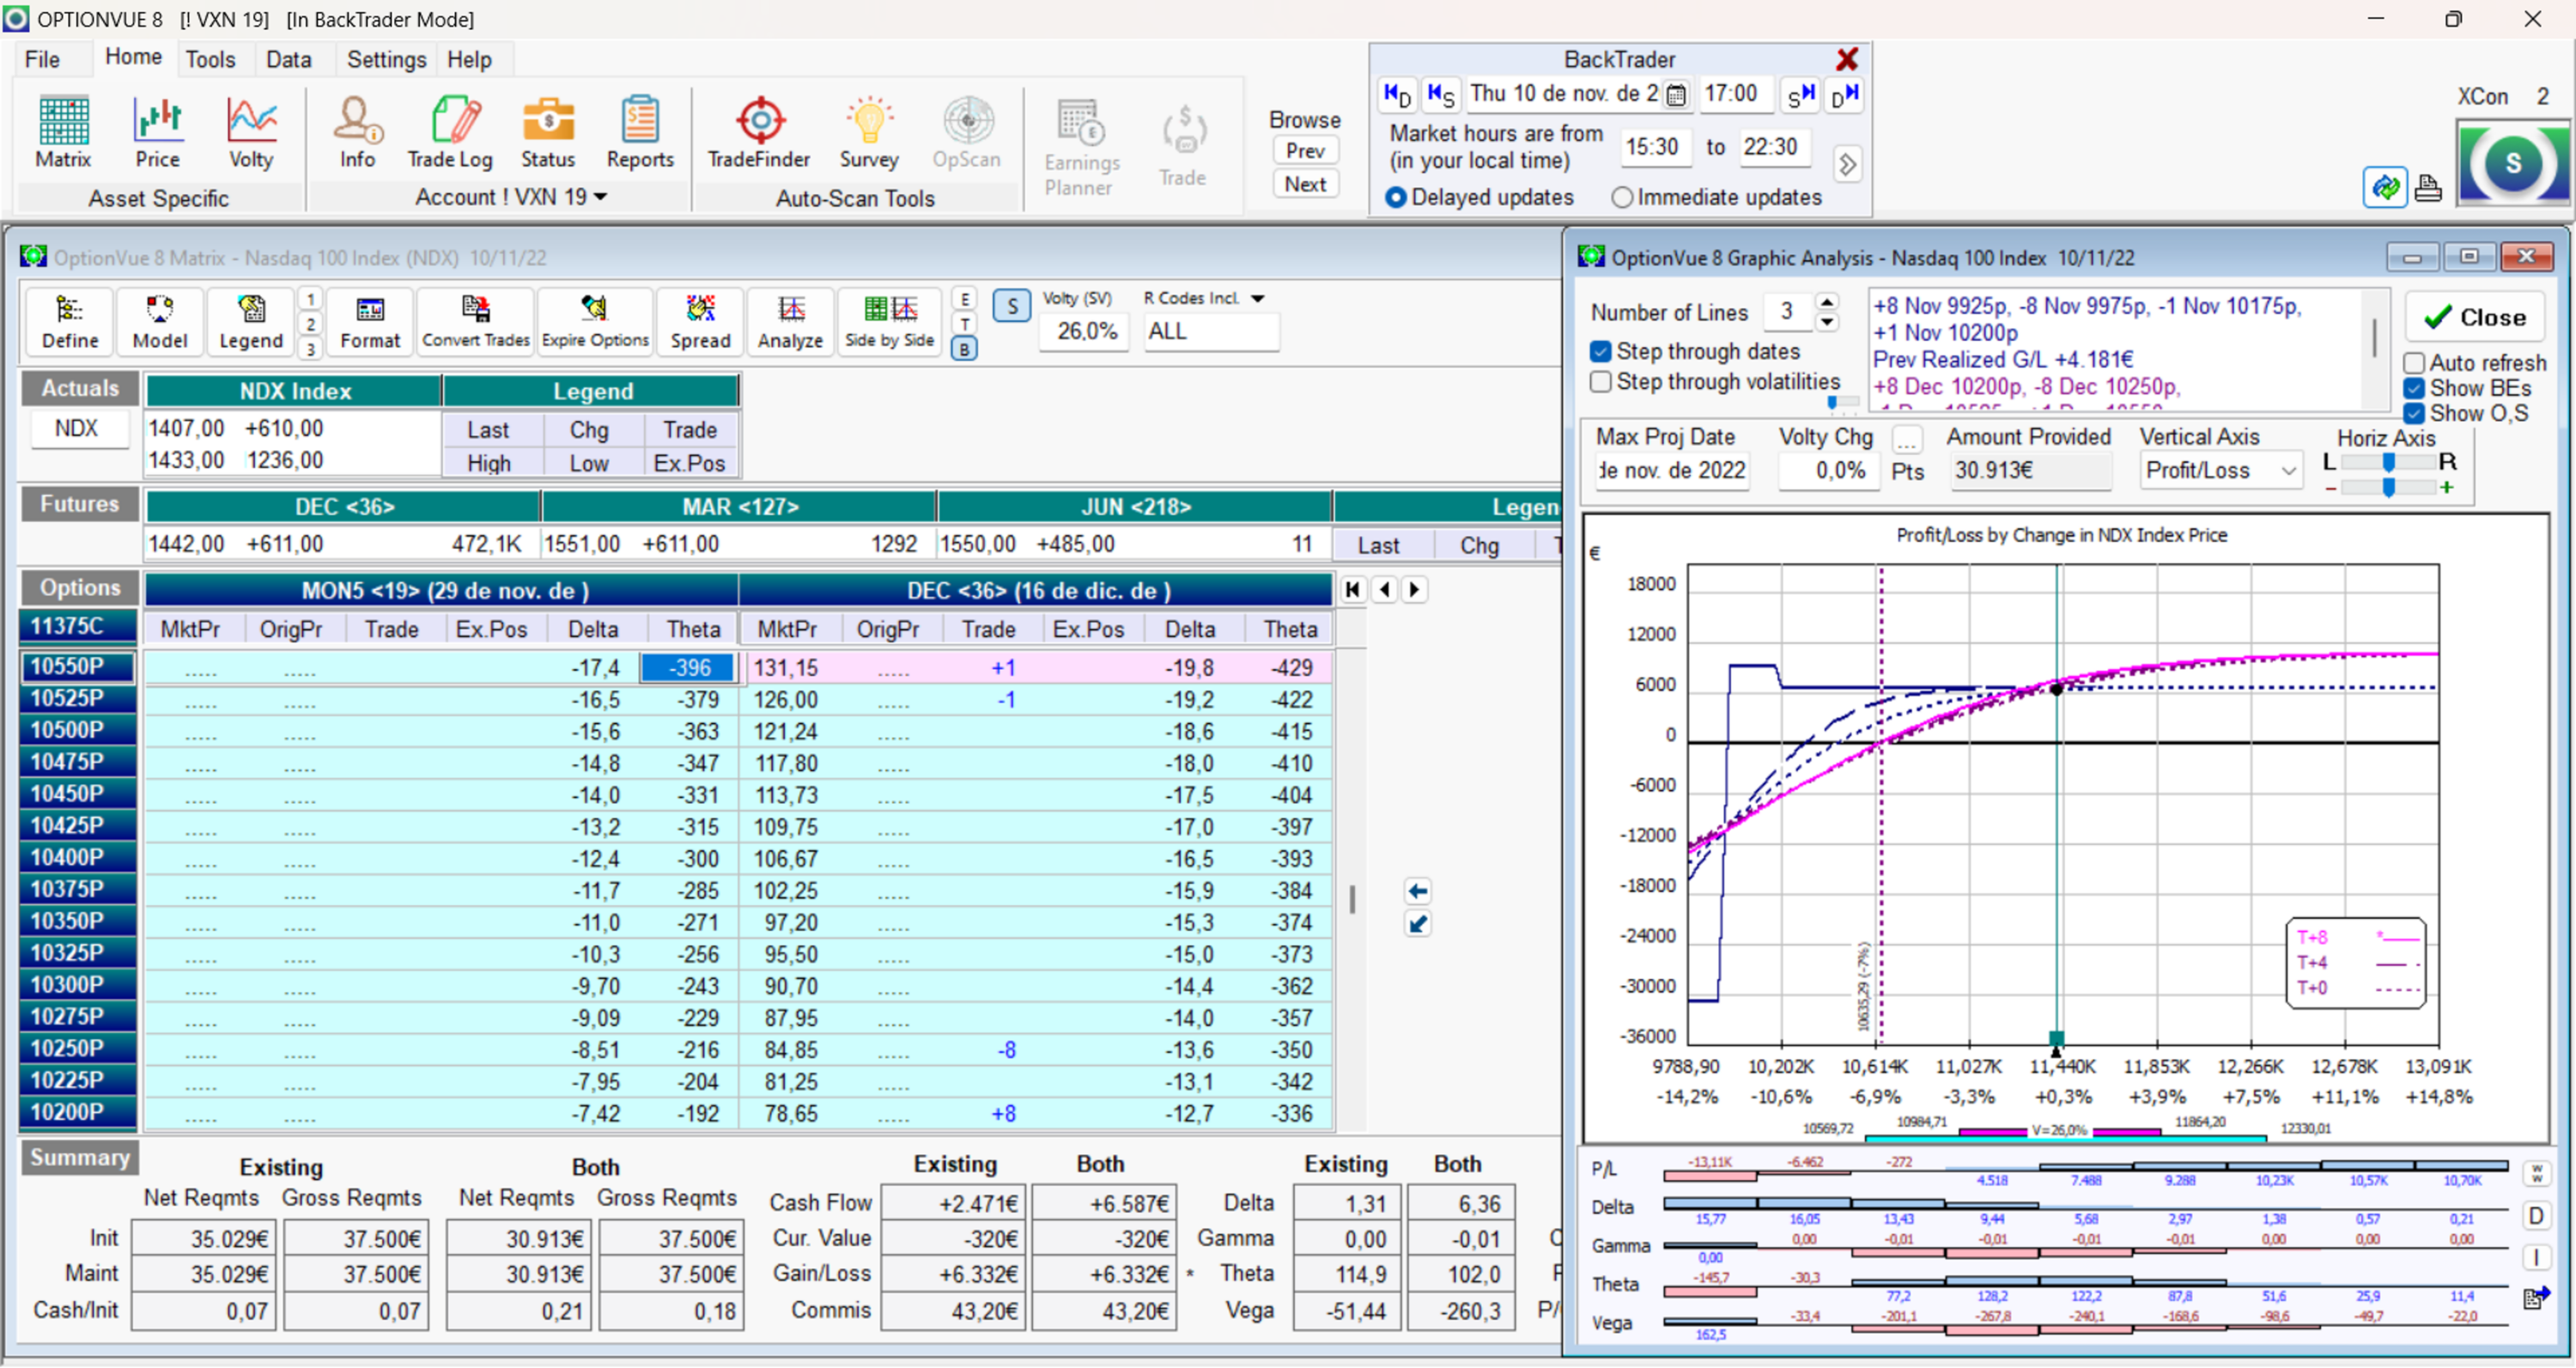Image resolution: width=2576 pixels, height=1368 pixels.
Task: Toggle the S button next to Volty (SV)
Action: click(1012, 307)
